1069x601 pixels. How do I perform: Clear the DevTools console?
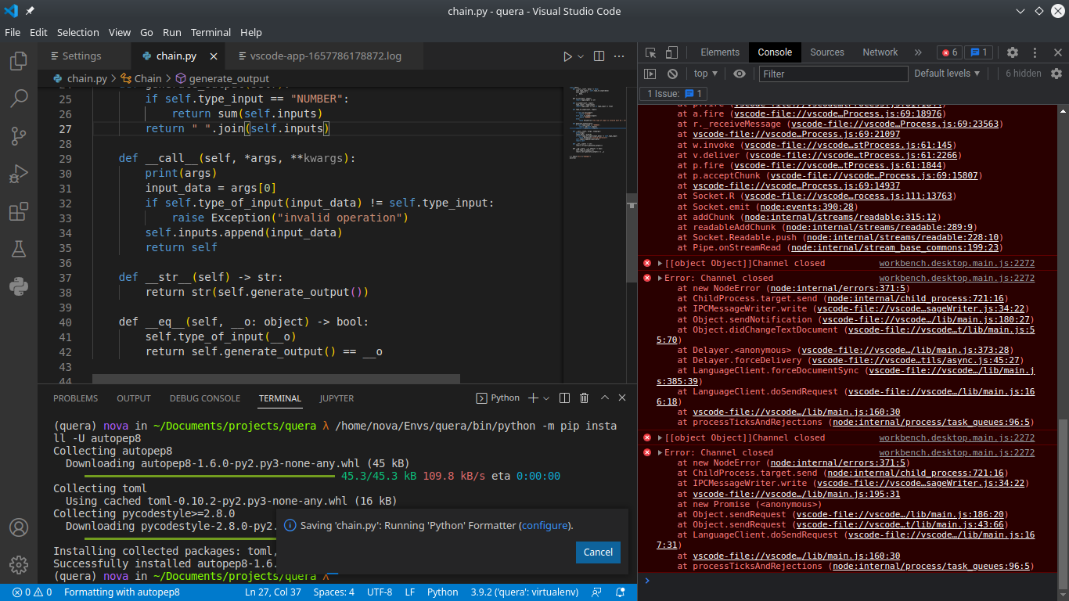[672, 73]
